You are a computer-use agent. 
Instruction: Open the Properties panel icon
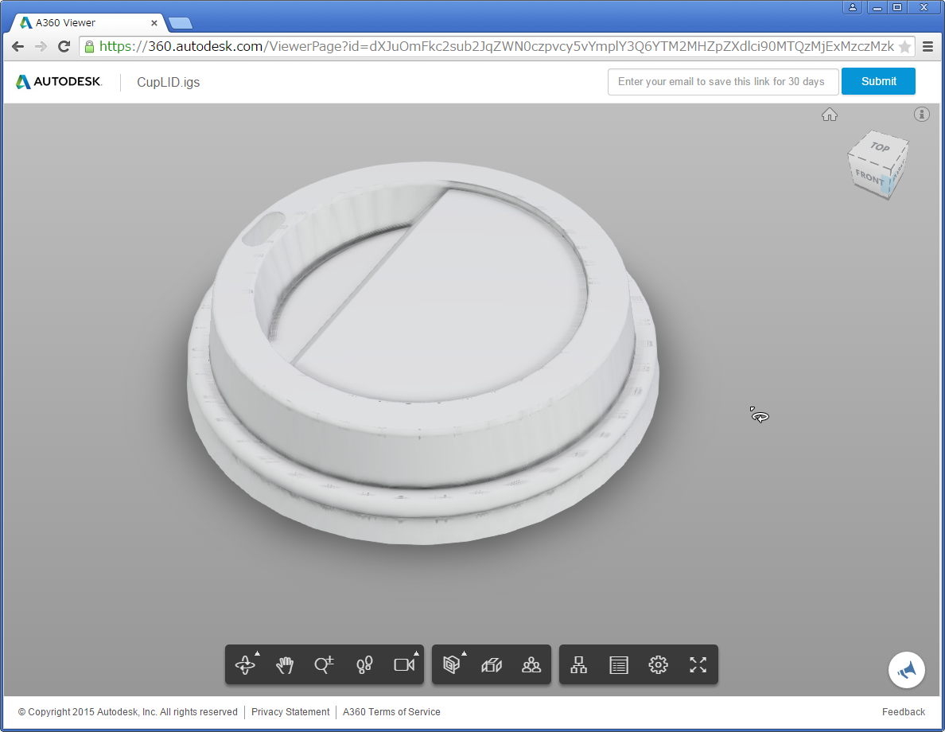coord(619,664)
